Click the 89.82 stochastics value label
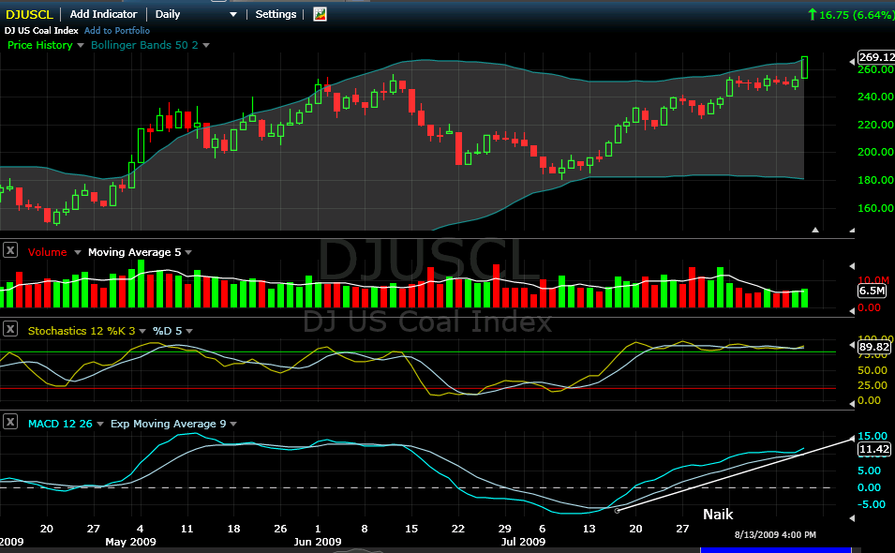This screenshot has height=553, width=895. pyautogui.click(x=874, y=347)
